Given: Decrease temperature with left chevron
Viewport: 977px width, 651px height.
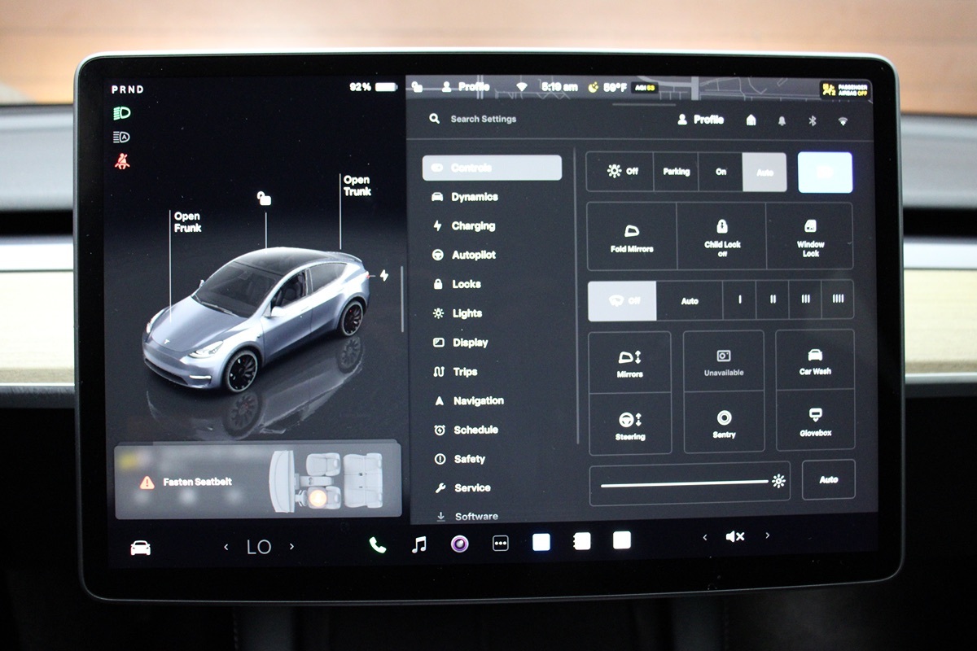Looking at the screenshot, I should click(226, 547).
